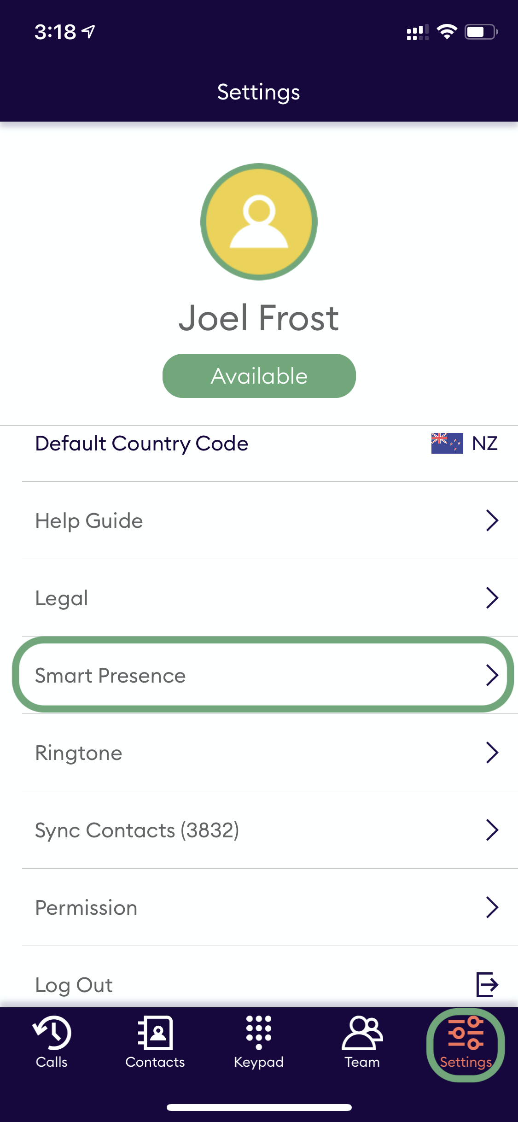Open the Sync Contacts (3832) entry

coord(137,830)
